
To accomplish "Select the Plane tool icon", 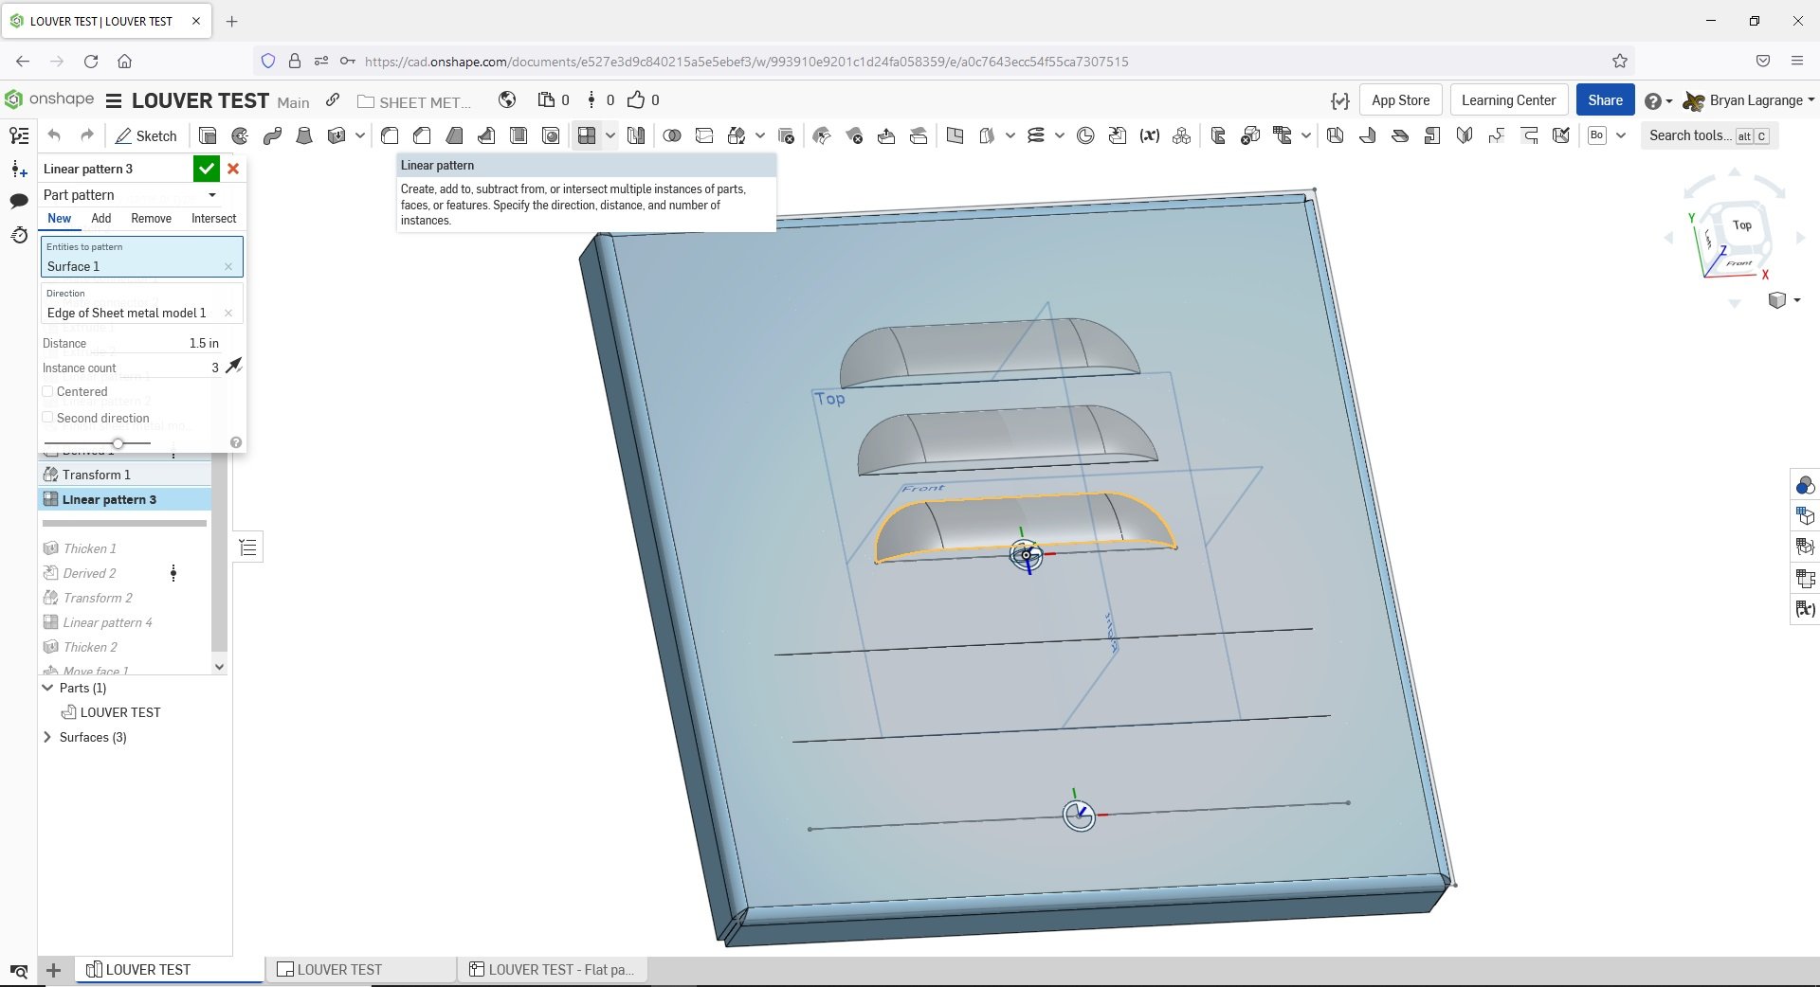I will 955,135.
